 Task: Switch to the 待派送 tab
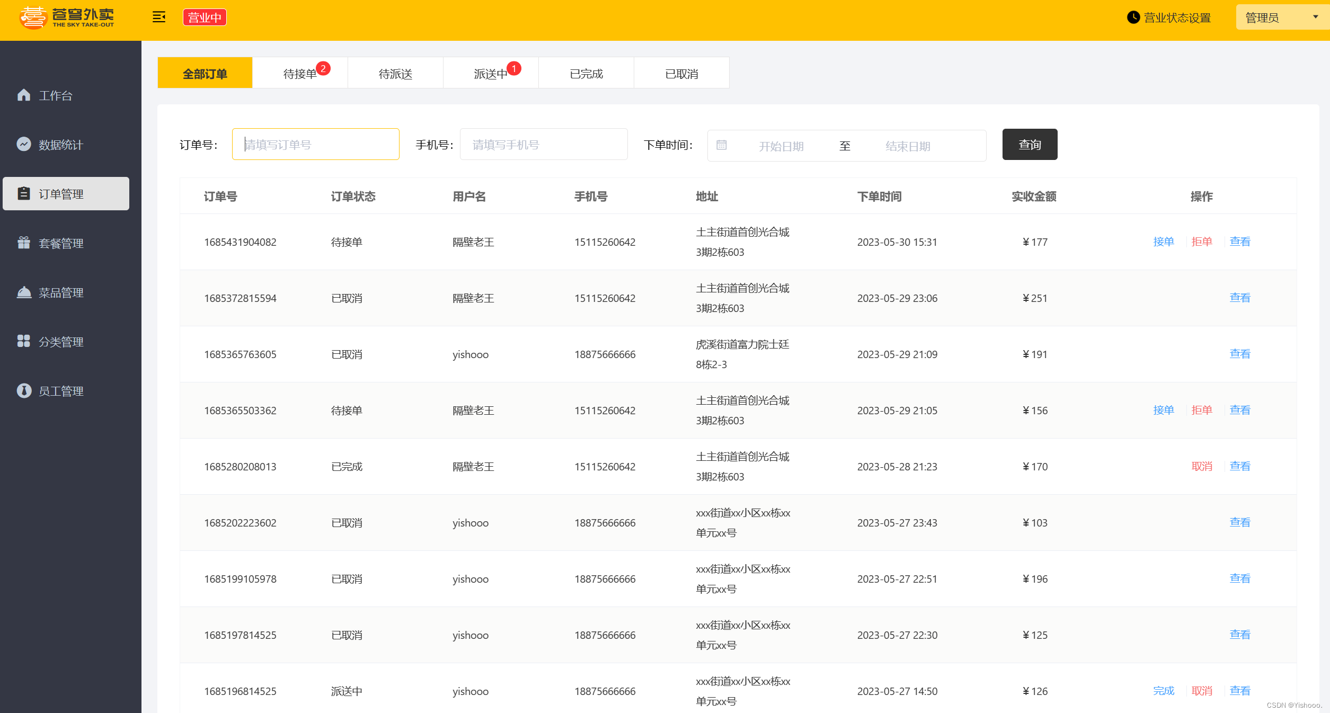395,73
